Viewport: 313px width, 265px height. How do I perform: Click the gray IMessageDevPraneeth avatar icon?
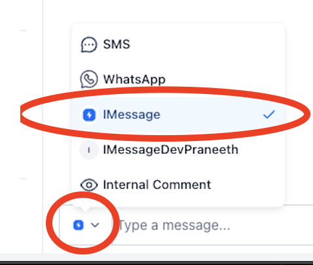click(88, 150)
